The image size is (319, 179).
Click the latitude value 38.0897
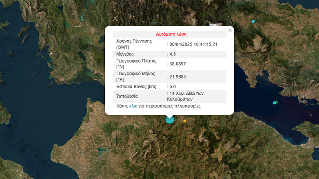(x=177, y=64)
